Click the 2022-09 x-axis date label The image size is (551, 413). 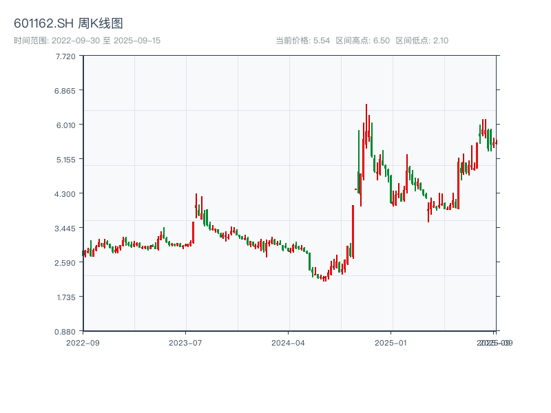[83, 342]
